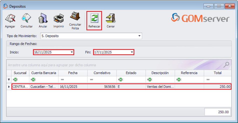The height and width of the screenshot is (123, 238).
Task: Open Consultar Poliza bookshelf icon
Action: [x=75, y=16]
